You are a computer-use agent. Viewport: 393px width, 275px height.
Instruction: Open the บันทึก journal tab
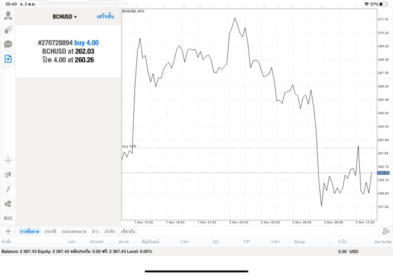click(110, 231)
